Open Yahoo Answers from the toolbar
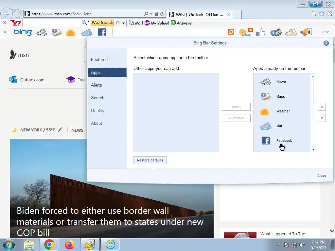Screen dimensions: 335x251 (x=181, y=23)
